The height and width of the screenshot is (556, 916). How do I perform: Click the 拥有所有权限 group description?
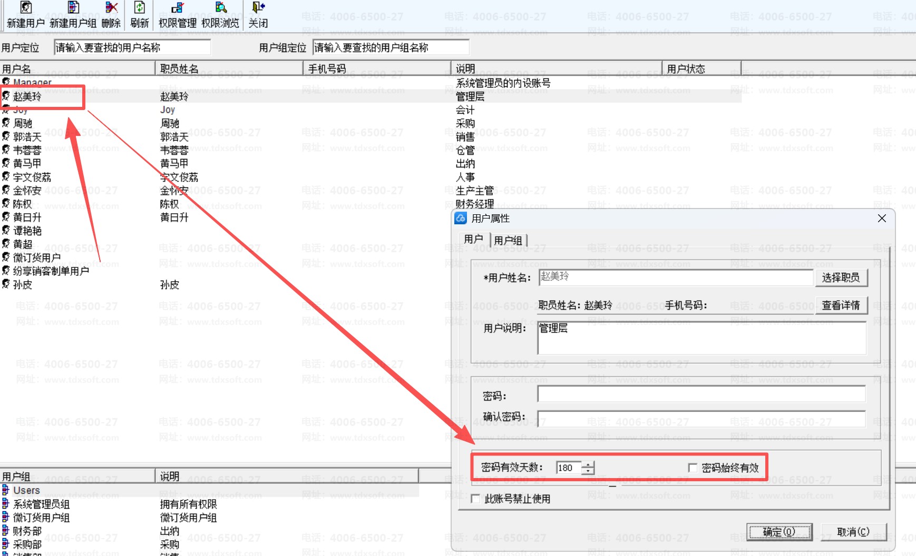click(189, 504)
